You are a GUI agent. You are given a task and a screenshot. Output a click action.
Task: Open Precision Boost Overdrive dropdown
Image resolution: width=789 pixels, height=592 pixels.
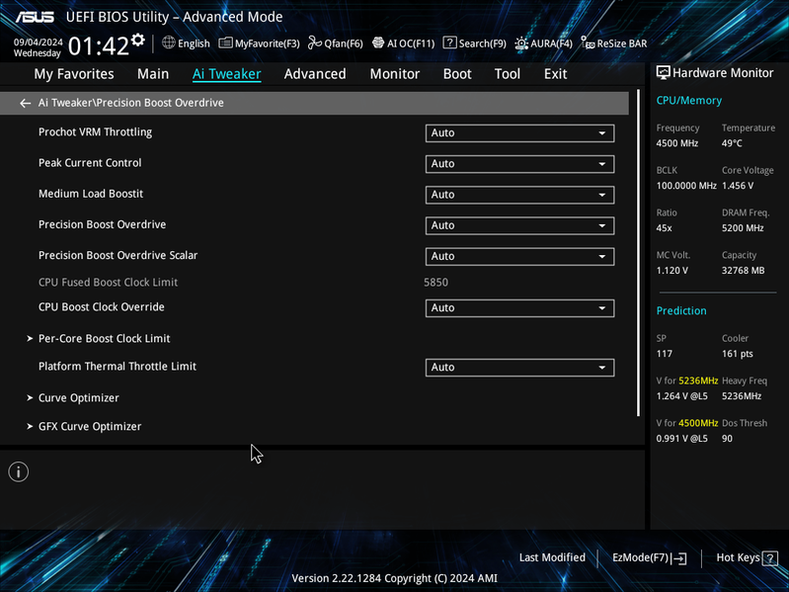[x=519, y=225]
